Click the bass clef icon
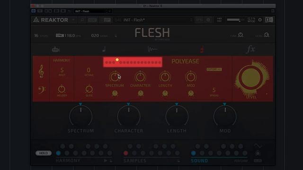This screenshot has width=303, height=170. tap(42, 90)
